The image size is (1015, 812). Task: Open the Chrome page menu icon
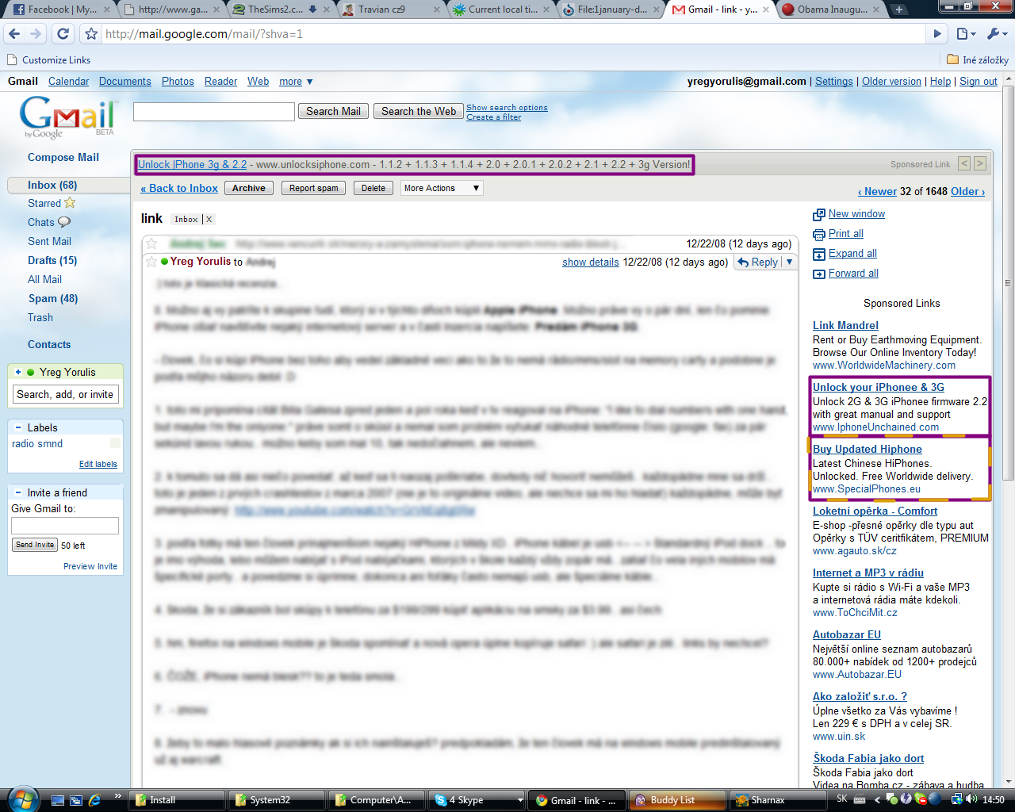pyautogui.click(x=965, y=34)
